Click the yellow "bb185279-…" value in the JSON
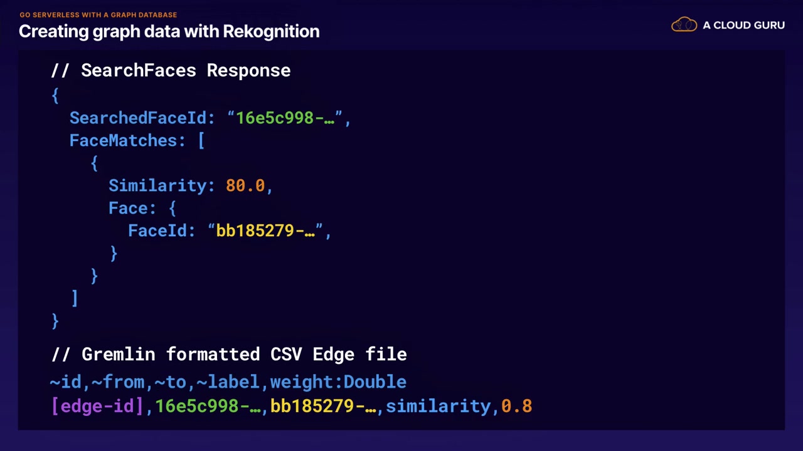This screenshot has width=803, height=451. (x=265, y=231)
